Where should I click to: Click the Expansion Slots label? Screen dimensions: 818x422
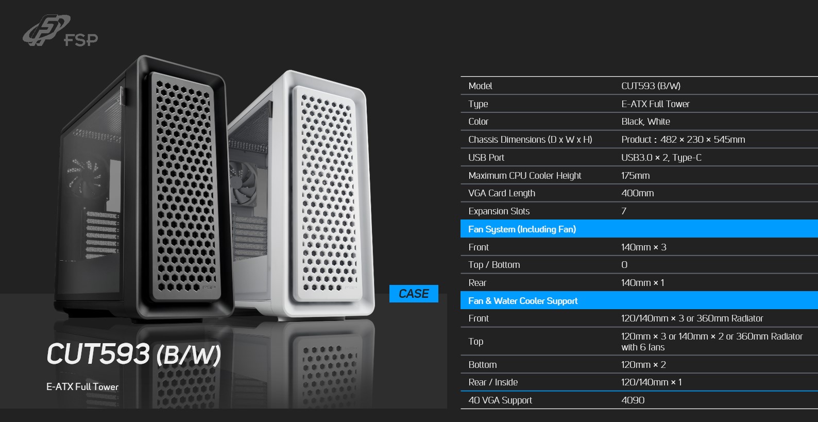pos(499,211)
